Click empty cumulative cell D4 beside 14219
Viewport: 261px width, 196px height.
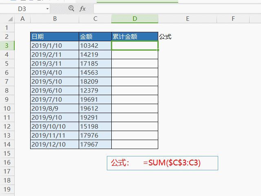pyautogui.click(x=135, y=54)
